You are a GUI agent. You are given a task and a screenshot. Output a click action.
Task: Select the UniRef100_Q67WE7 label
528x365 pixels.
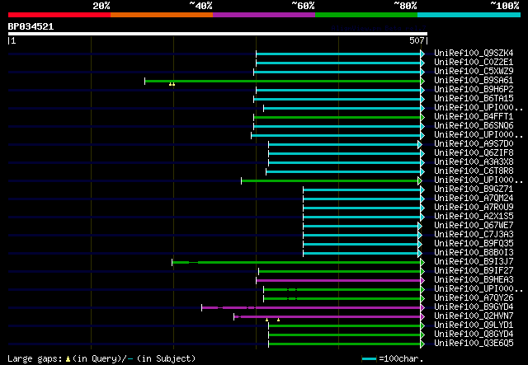pyautogui.click(x=474, y=226)
